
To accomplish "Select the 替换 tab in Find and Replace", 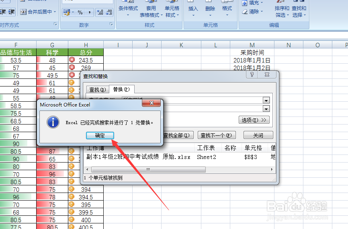I will pos(121,89).
